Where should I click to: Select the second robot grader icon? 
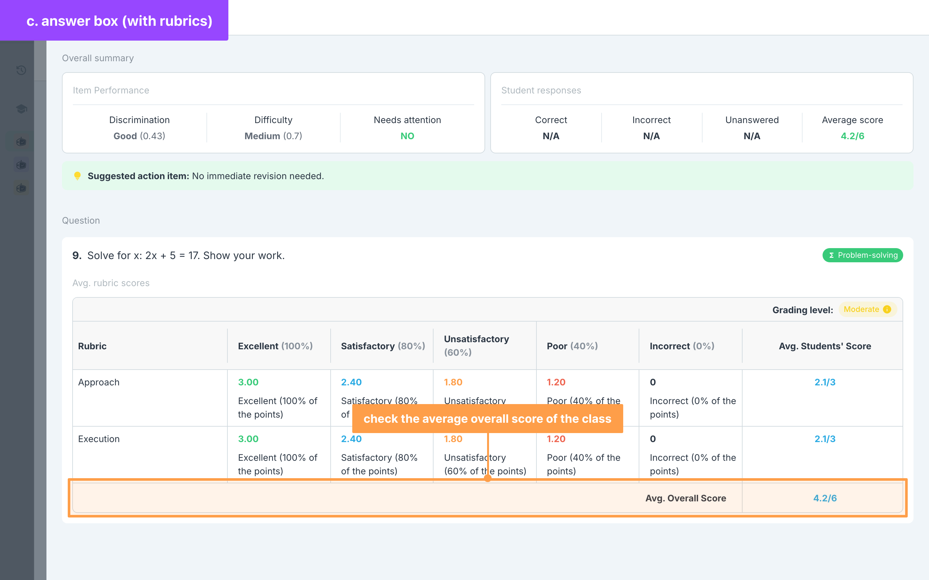point(21,165)
